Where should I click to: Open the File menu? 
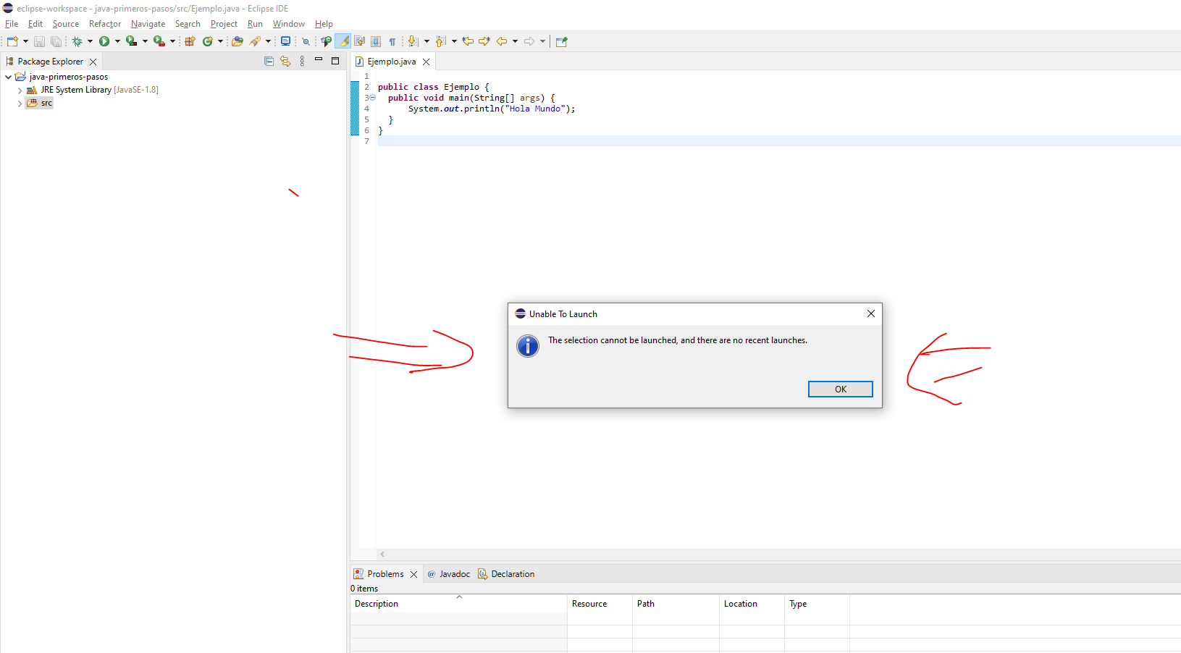12,24
